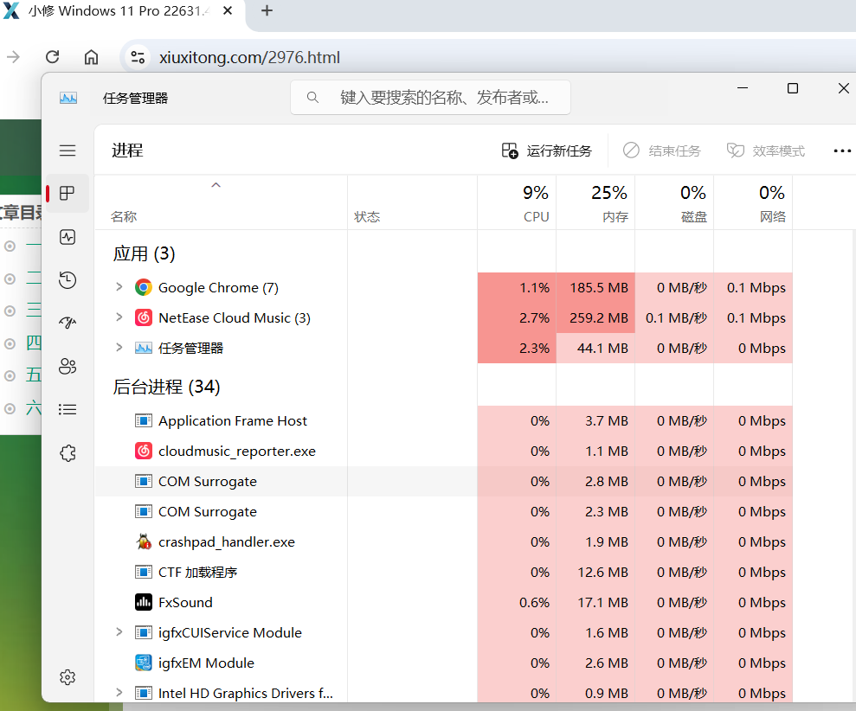
Task: Select the FxSound process name
Action: pos(185,602)
